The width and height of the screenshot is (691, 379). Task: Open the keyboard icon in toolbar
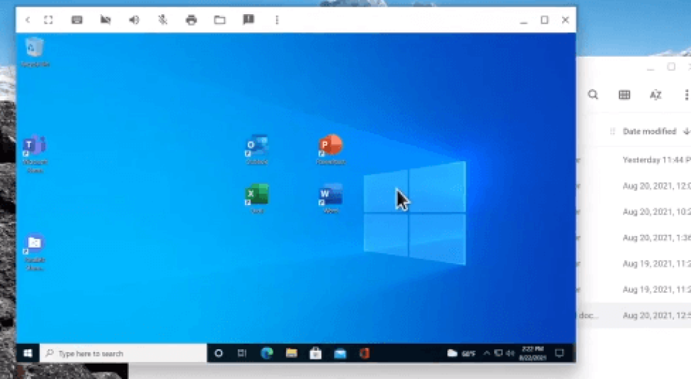click(x=77, y=20)
